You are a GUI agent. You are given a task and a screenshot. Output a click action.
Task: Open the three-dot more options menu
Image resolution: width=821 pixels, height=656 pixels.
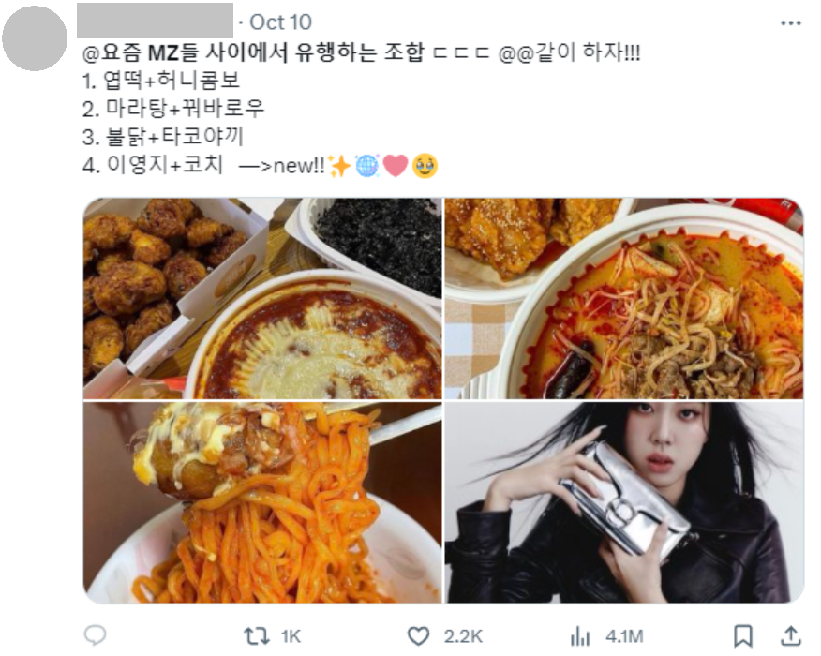coord(791,23)
